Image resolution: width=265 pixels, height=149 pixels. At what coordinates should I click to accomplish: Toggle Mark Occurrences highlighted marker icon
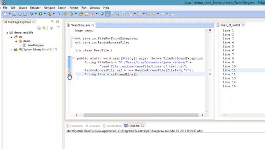click(108, 14)
